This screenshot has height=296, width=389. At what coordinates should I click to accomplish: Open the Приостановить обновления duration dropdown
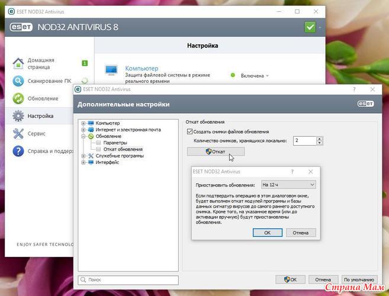pyautogui.click(x=288, y=185)
